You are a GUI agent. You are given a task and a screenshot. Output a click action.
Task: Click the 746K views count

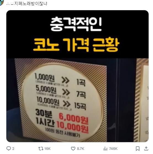click(113, 148)
